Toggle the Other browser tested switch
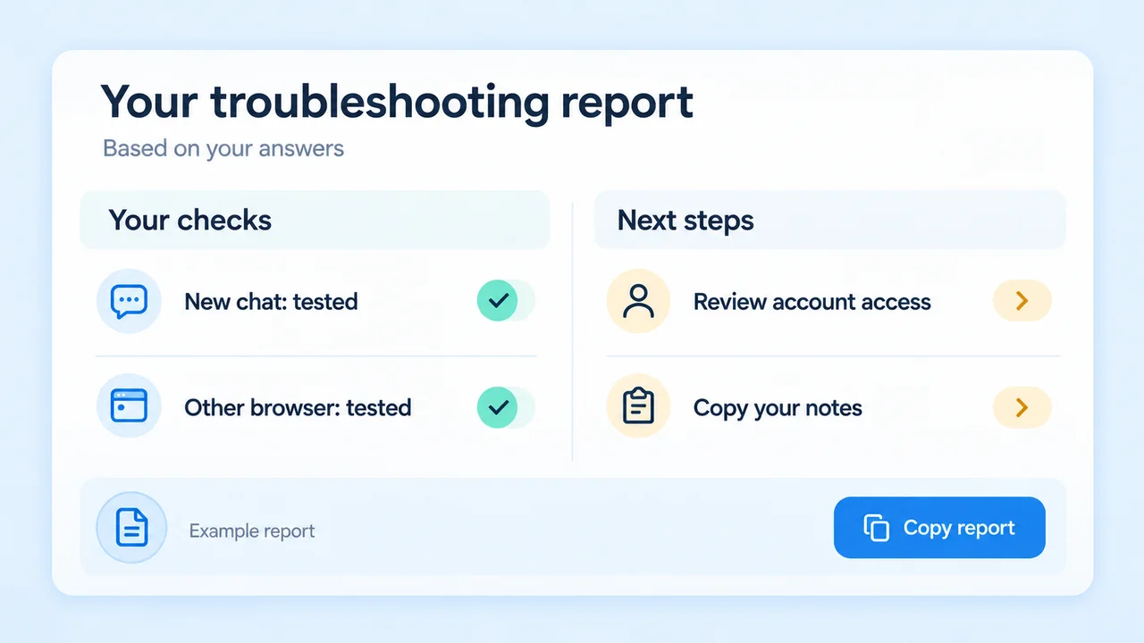1144x643 pixels. pyautogui.click(x=506, y=407)
